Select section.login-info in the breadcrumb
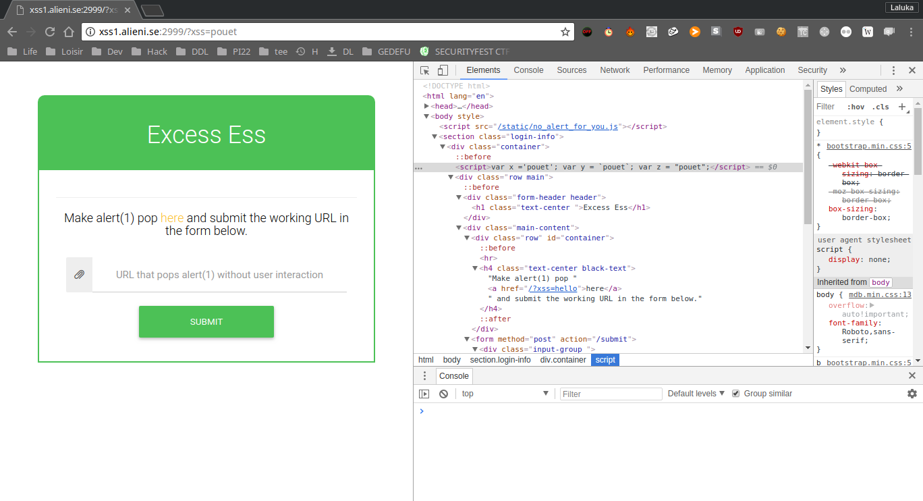Viewport: 923px width, 501px height. 501,360
